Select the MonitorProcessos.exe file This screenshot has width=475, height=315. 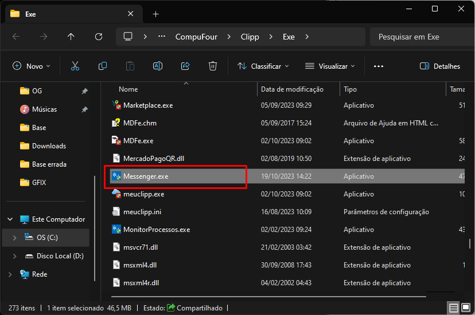(x=156, y=230)
